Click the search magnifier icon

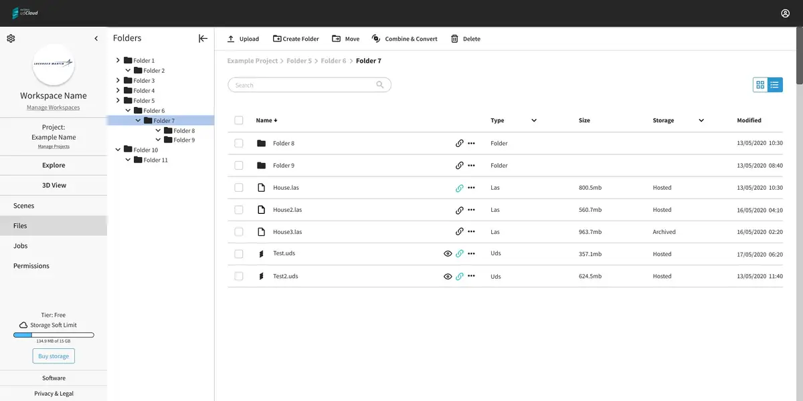pyautogui.click(x=380, y=85)
